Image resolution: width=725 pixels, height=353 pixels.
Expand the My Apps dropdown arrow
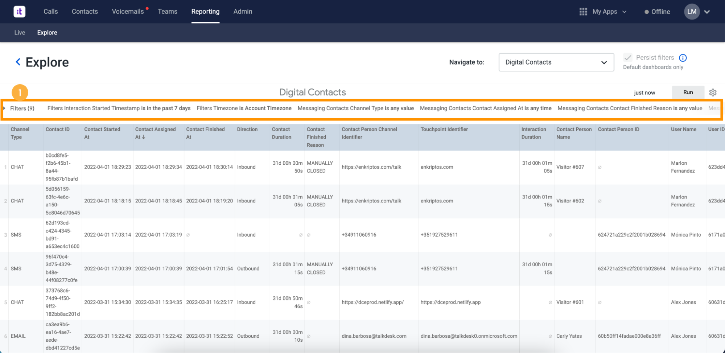(624, 12)
